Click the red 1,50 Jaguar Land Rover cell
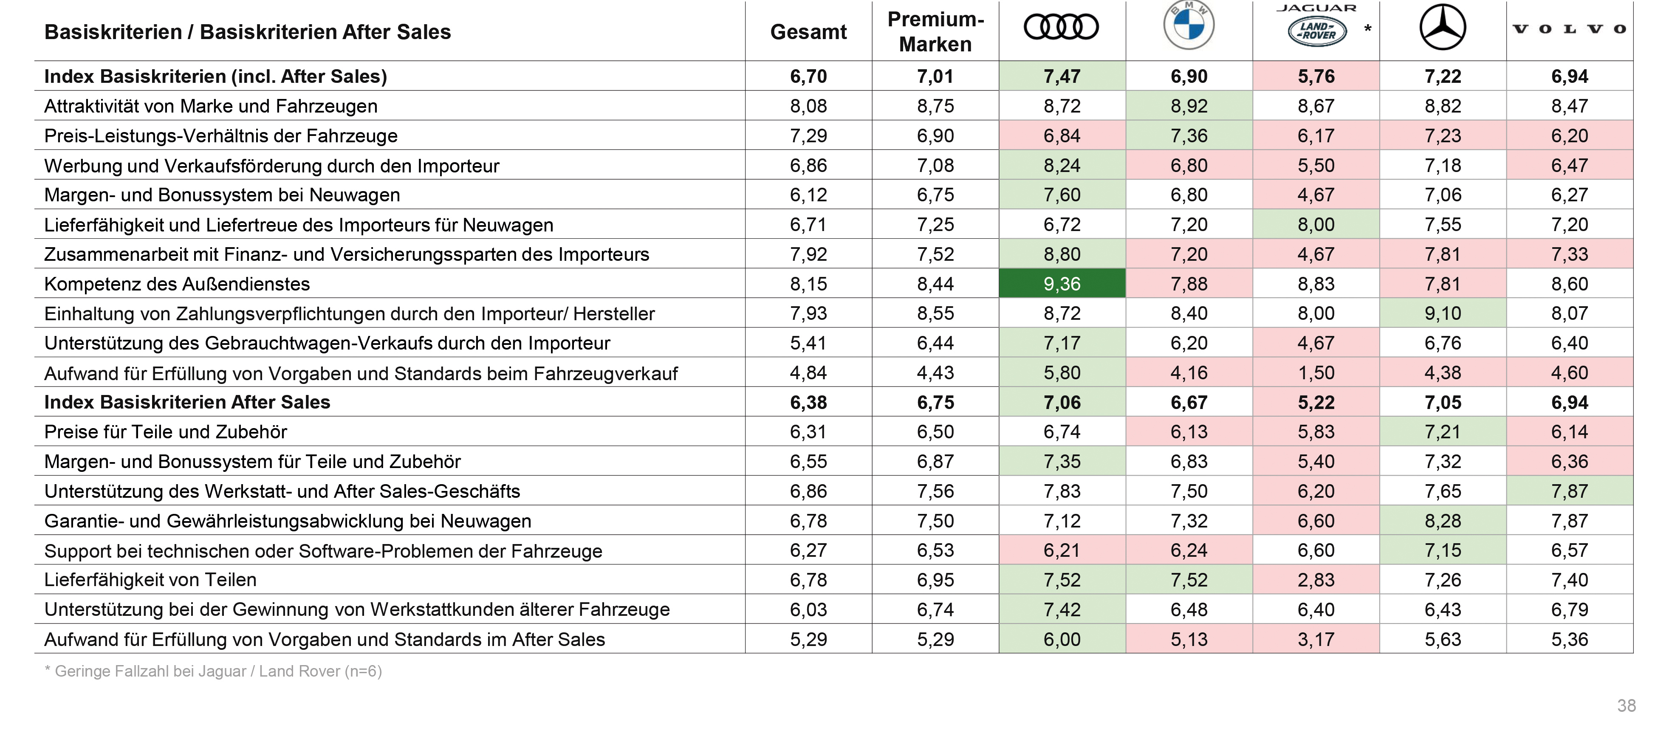 click(1316, 373)
